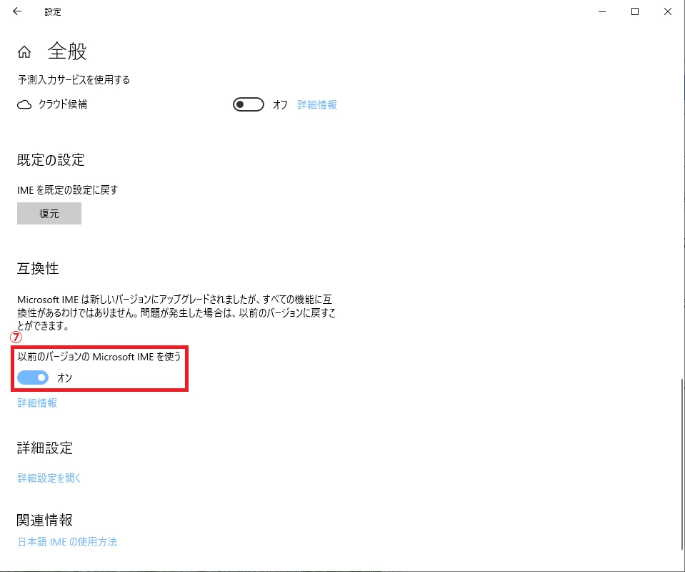
Task: Go back with the arrow icon
Action: tap(17, 12)
